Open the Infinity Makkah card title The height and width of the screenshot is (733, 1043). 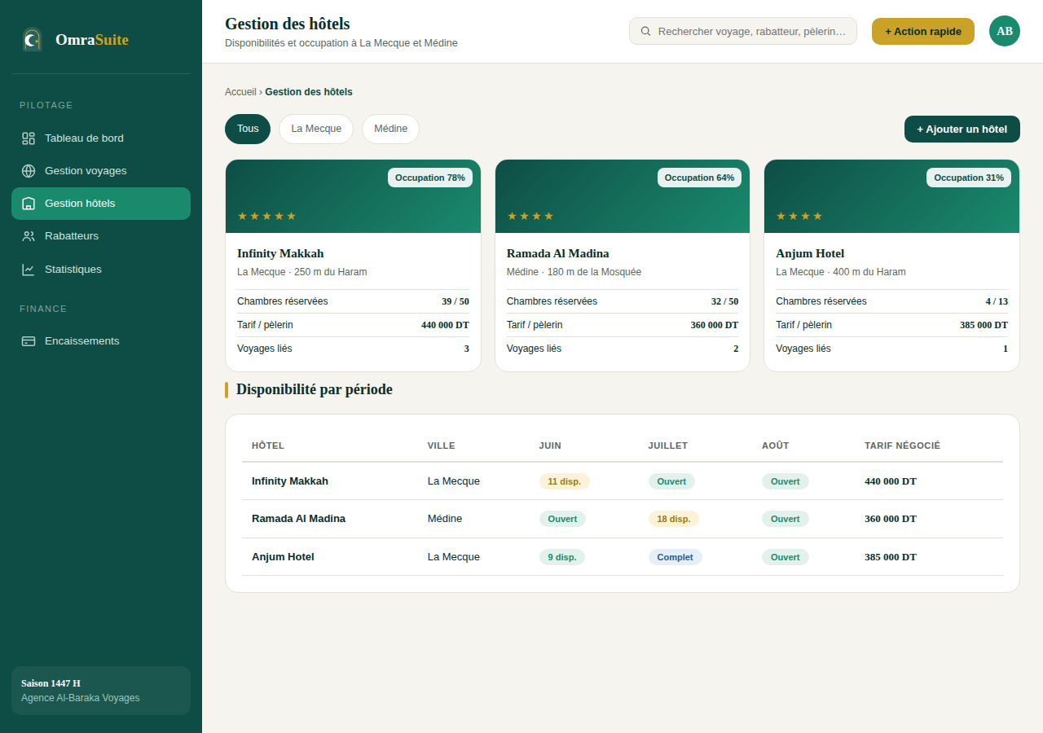[x=280, y=253]
